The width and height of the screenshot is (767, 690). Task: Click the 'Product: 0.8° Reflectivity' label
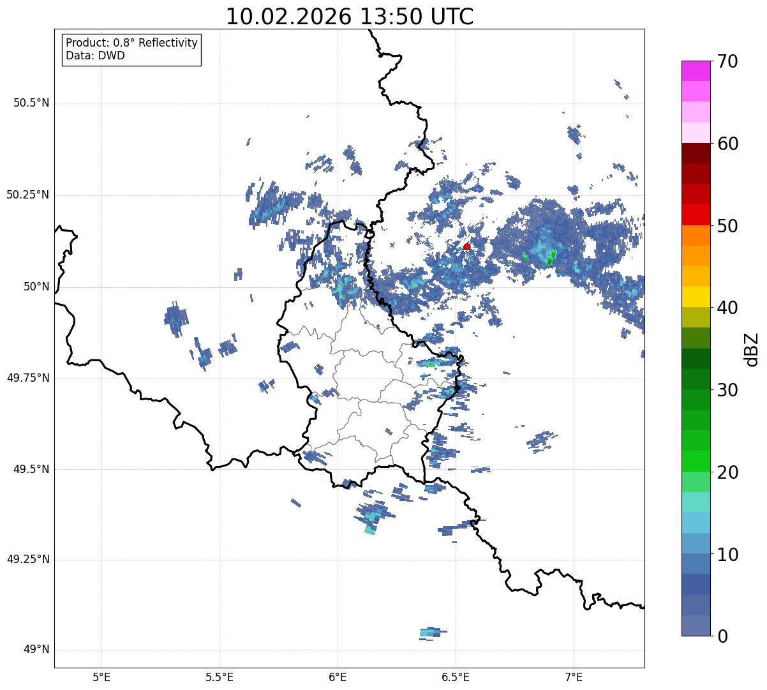[132, 43]
